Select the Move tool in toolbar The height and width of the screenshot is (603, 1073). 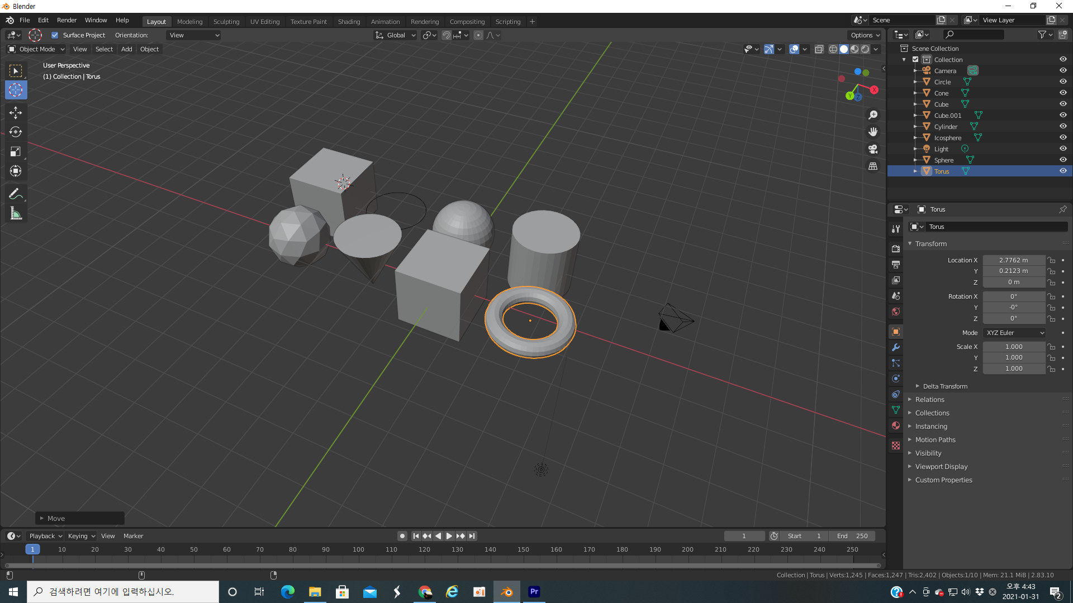point(16,112)
